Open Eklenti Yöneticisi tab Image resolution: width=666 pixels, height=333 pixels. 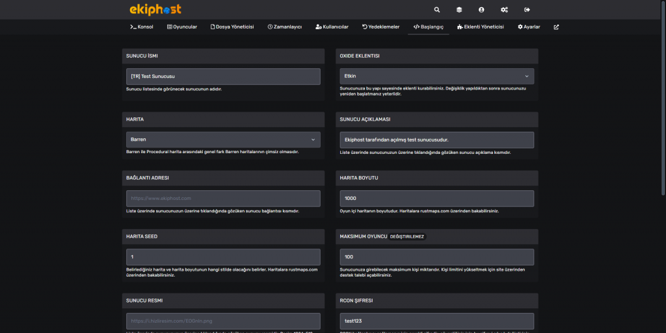[481, 27]
